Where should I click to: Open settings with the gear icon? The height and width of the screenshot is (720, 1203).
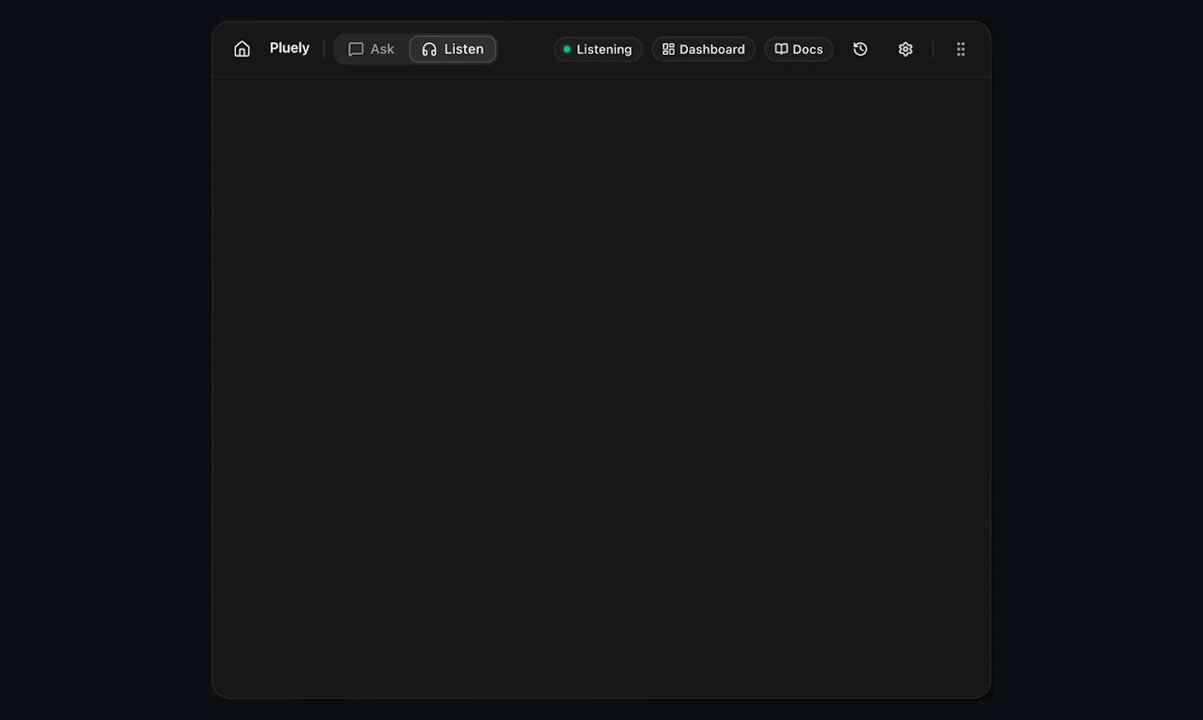coord(905,49)
